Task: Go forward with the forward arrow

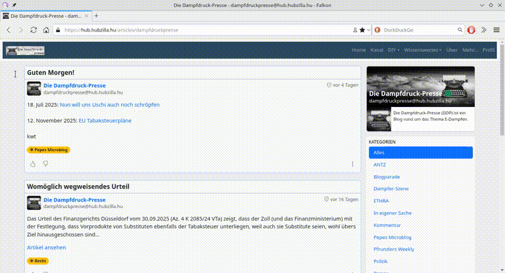Action: [x=21, y=30]
